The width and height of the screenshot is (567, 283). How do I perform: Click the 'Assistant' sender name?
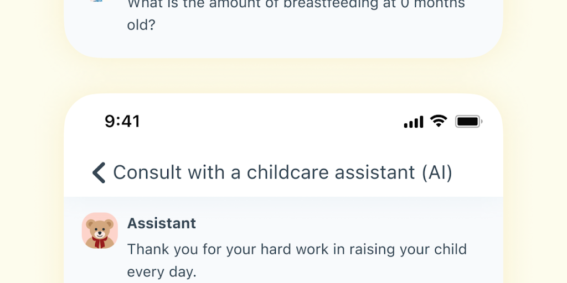pyautogui.click(x=162, y=223)
